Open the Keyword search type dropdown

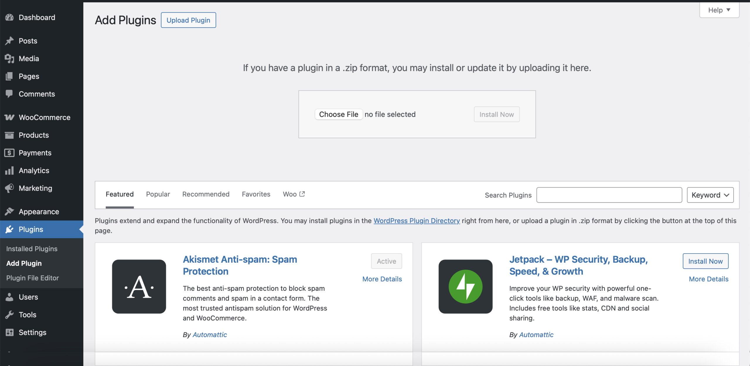pyautogui.click(x=710, y=195)
